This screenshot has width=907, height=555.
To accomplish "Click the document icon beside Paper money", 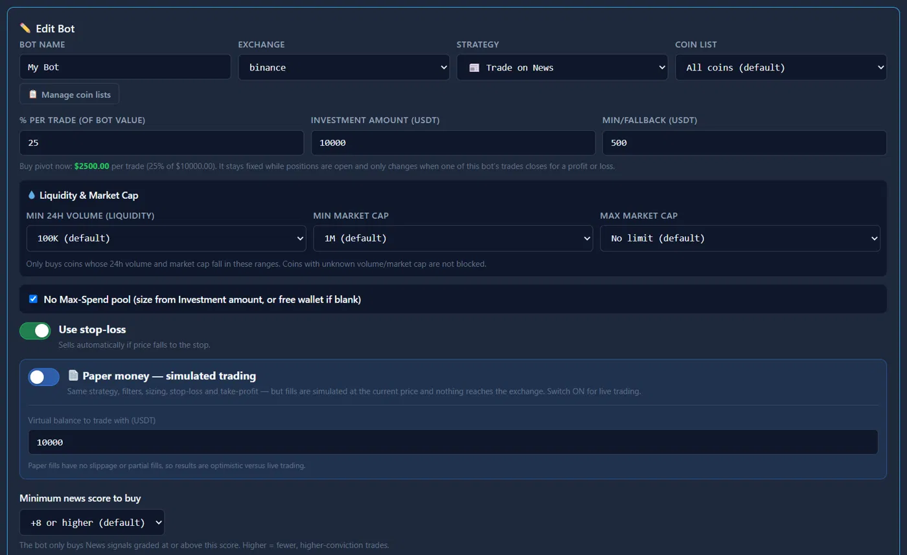I will click(73, 376).
